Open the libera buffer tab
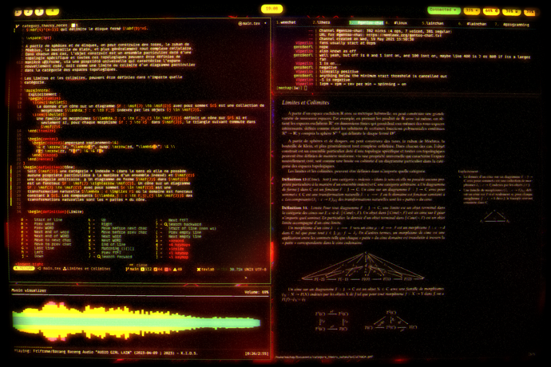Image resolution: width=551 pixels, height=367 pixels. (321, 22)
